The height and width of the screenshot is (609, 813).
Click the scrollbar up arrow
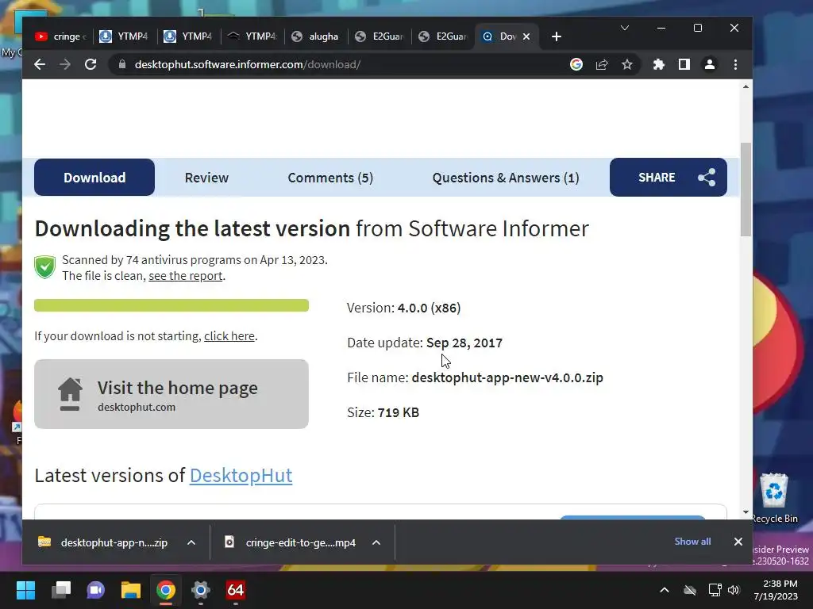pyautogui.click(x=746, y=86)
